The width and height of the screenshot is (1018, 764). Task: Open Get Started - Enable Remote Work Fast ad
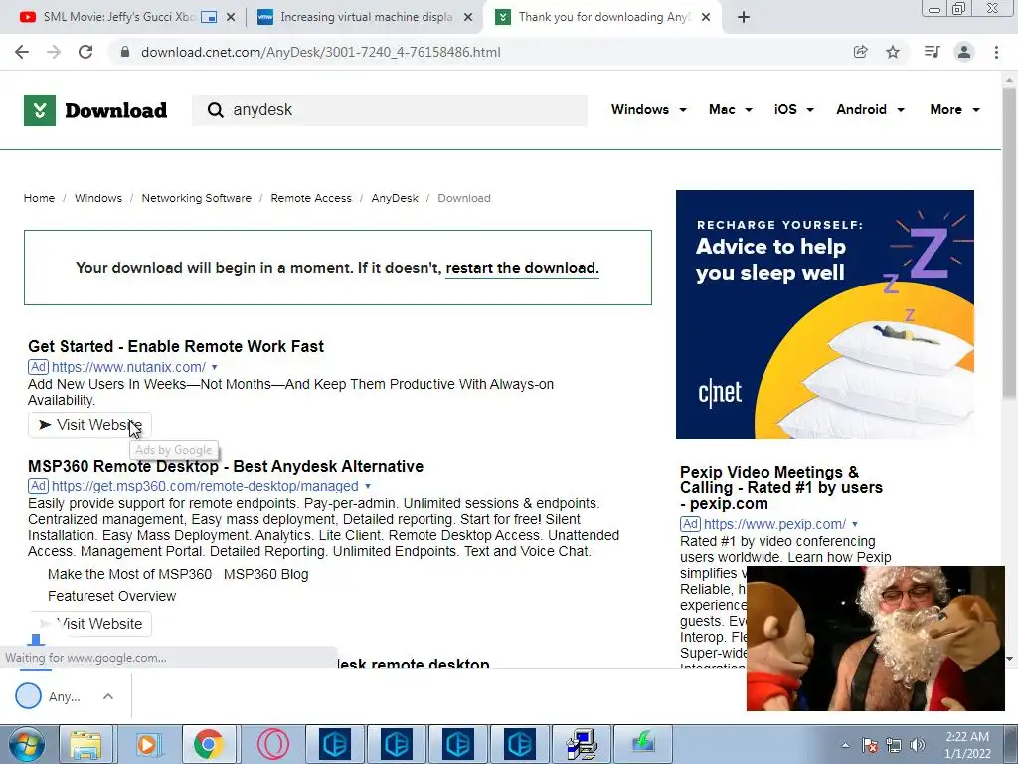(x=176, y=346)
